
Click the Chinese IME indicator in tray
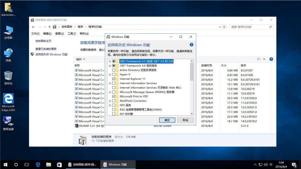pos(271,165)
